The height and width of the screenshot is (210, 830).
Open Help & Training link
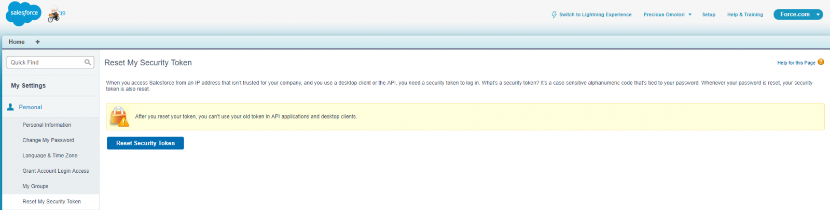coord(745,14)
